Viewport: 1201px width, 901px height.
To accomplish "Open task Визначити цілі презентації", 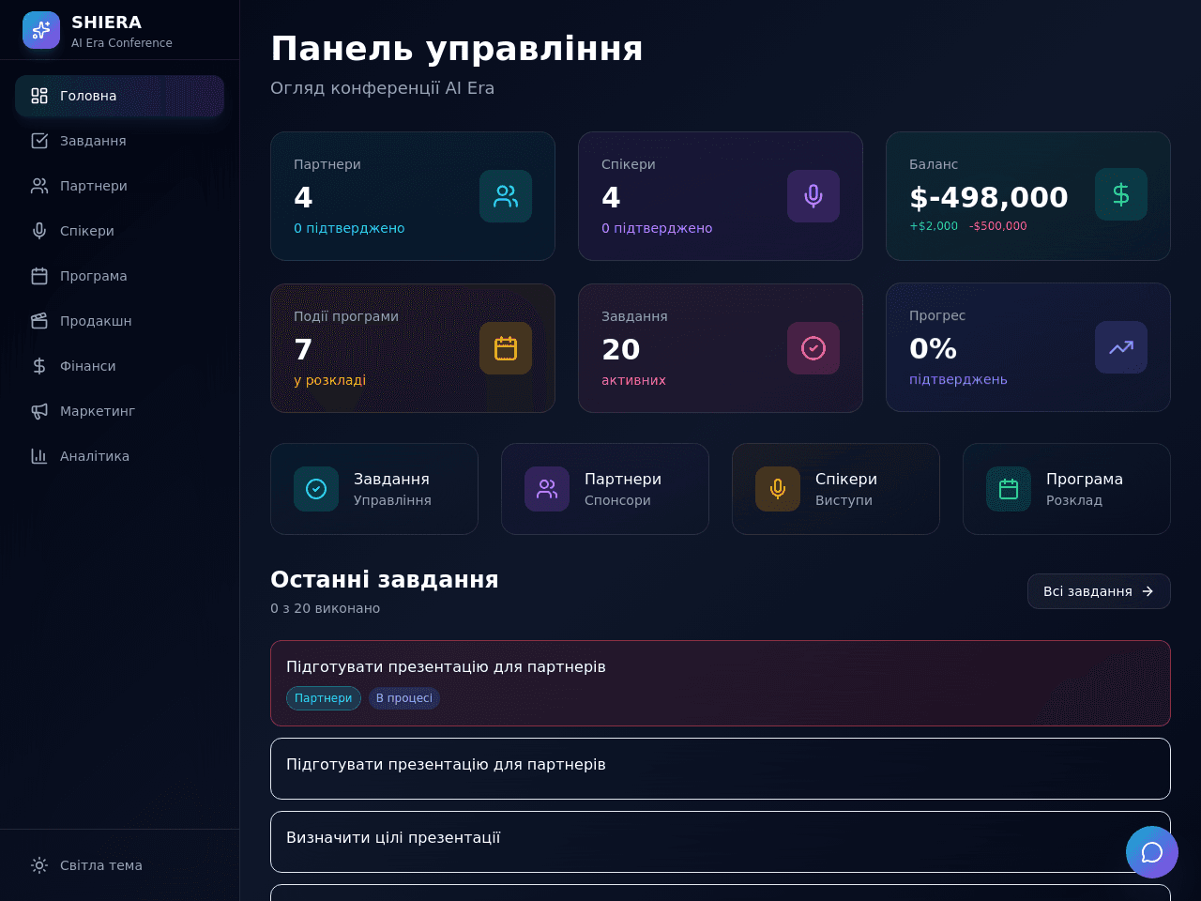I will click(721, 842).
